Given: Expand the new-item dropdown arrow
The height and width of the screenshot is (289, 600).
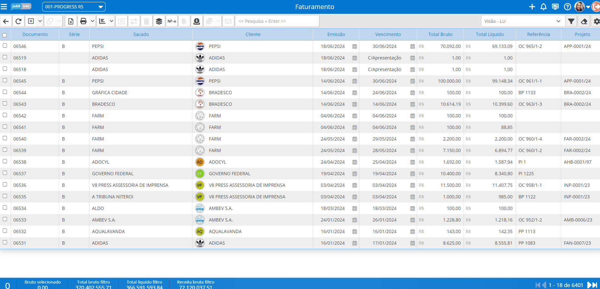Looking at the screenshot, I should click(40, 21).
